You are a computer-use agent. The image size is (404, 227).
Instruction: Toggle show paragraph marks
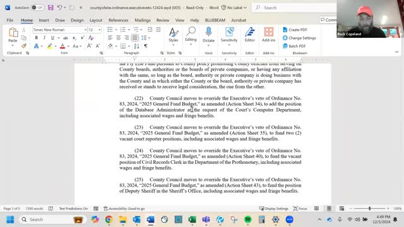(x=146, y=46)
